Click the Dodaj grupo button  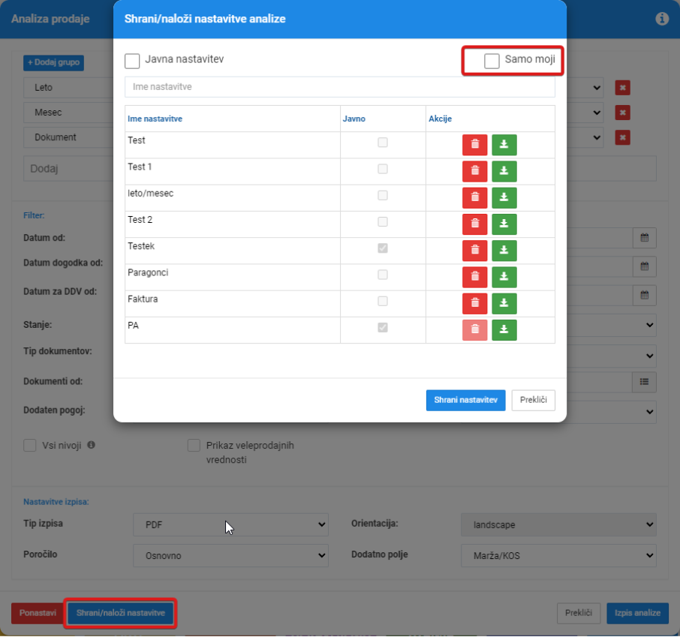[53, 62]
